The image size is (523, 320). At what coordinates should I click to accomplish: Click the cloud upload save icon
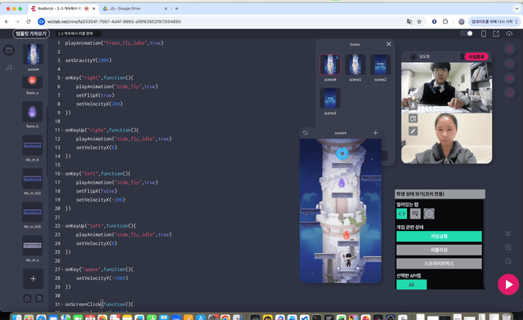(509, 33)
